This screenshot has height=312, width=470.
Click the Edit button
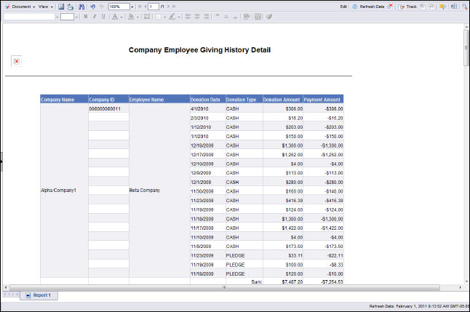coord(343,6)
